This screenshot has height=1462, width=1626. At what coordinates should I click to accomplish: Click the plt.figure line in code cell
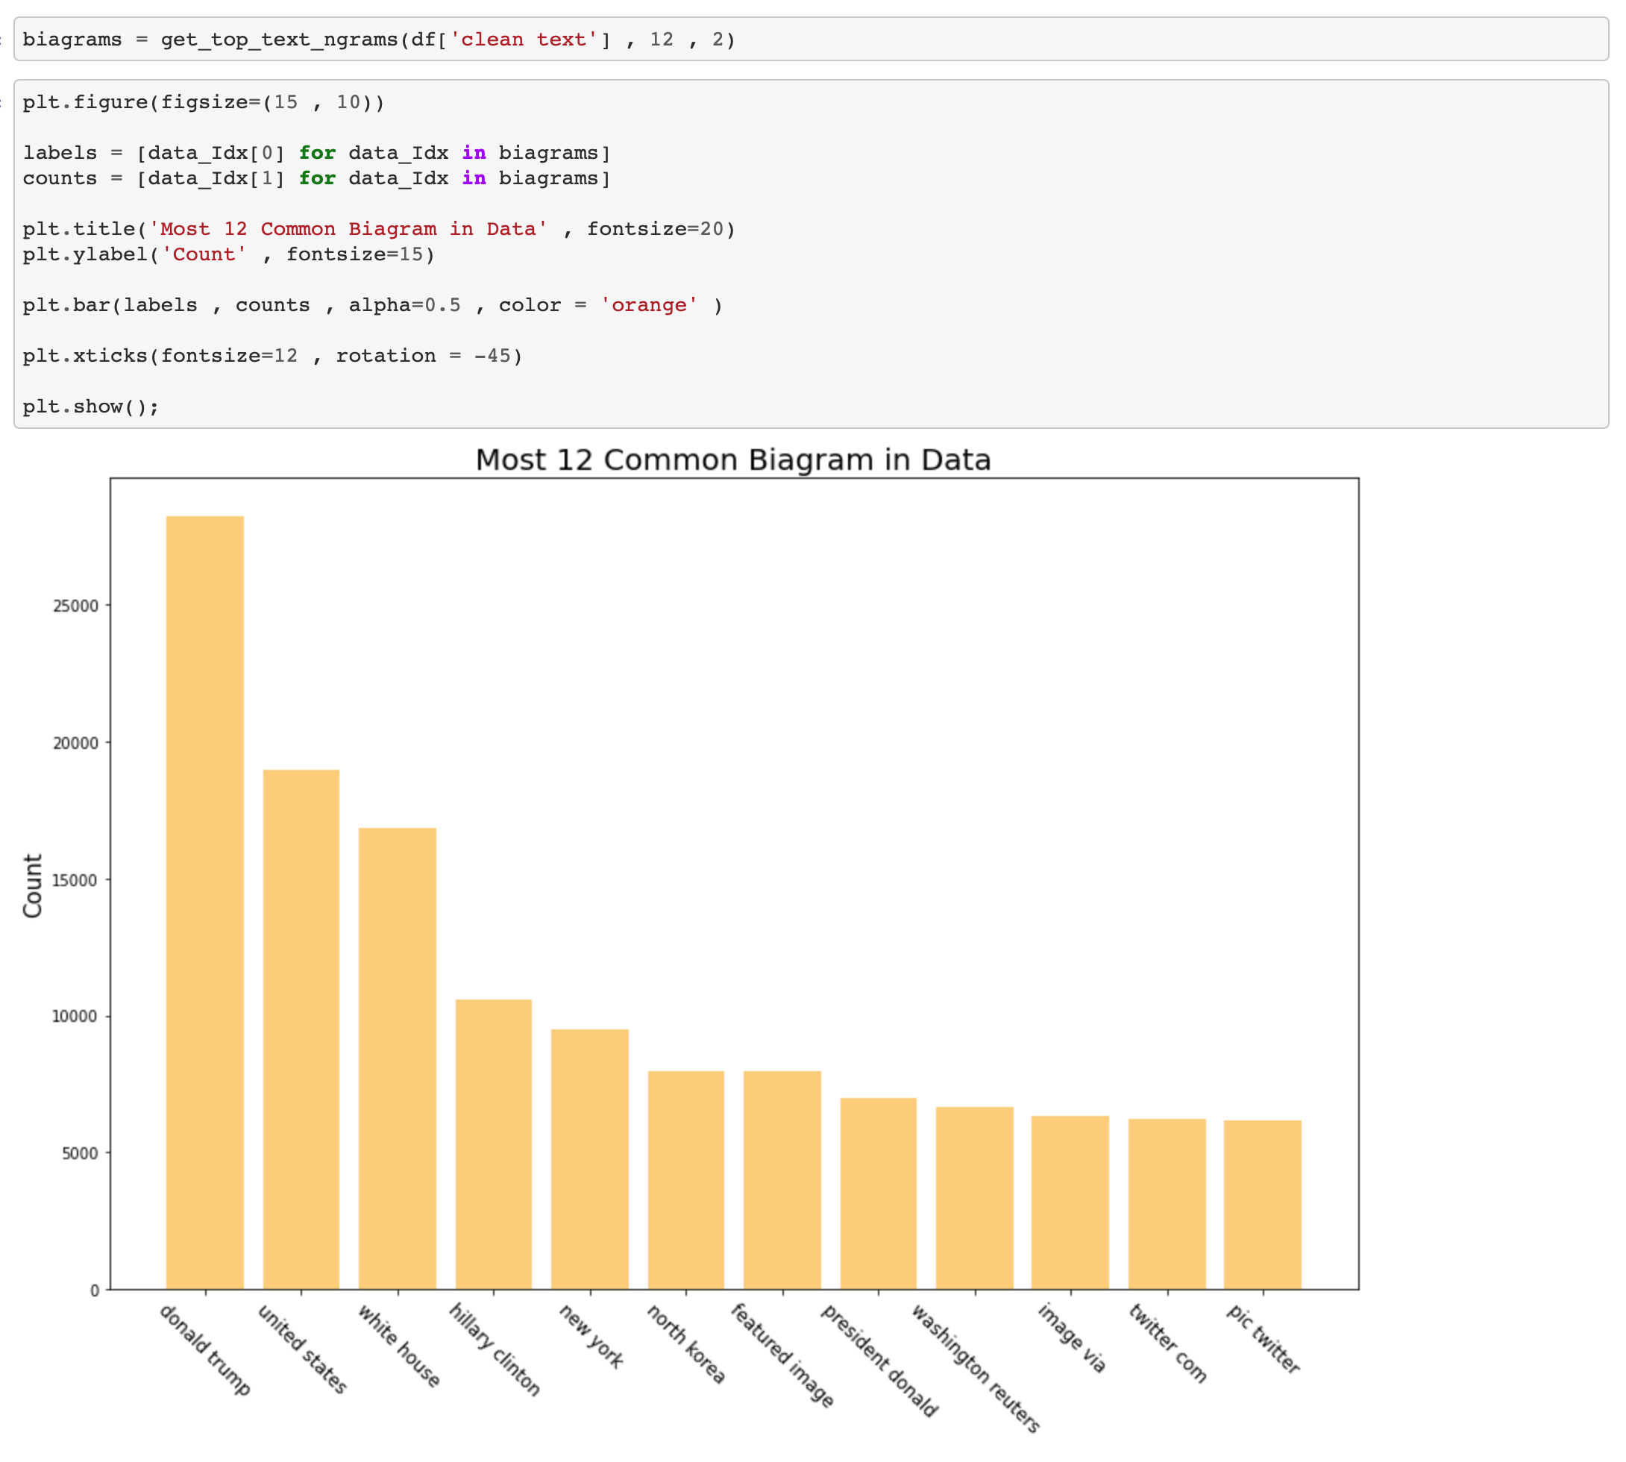(x=203, y=102)
